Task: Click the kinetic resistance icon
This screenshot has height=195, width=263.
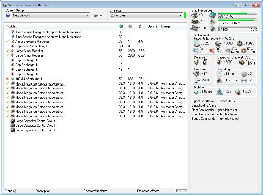Action: click(228, 50)
